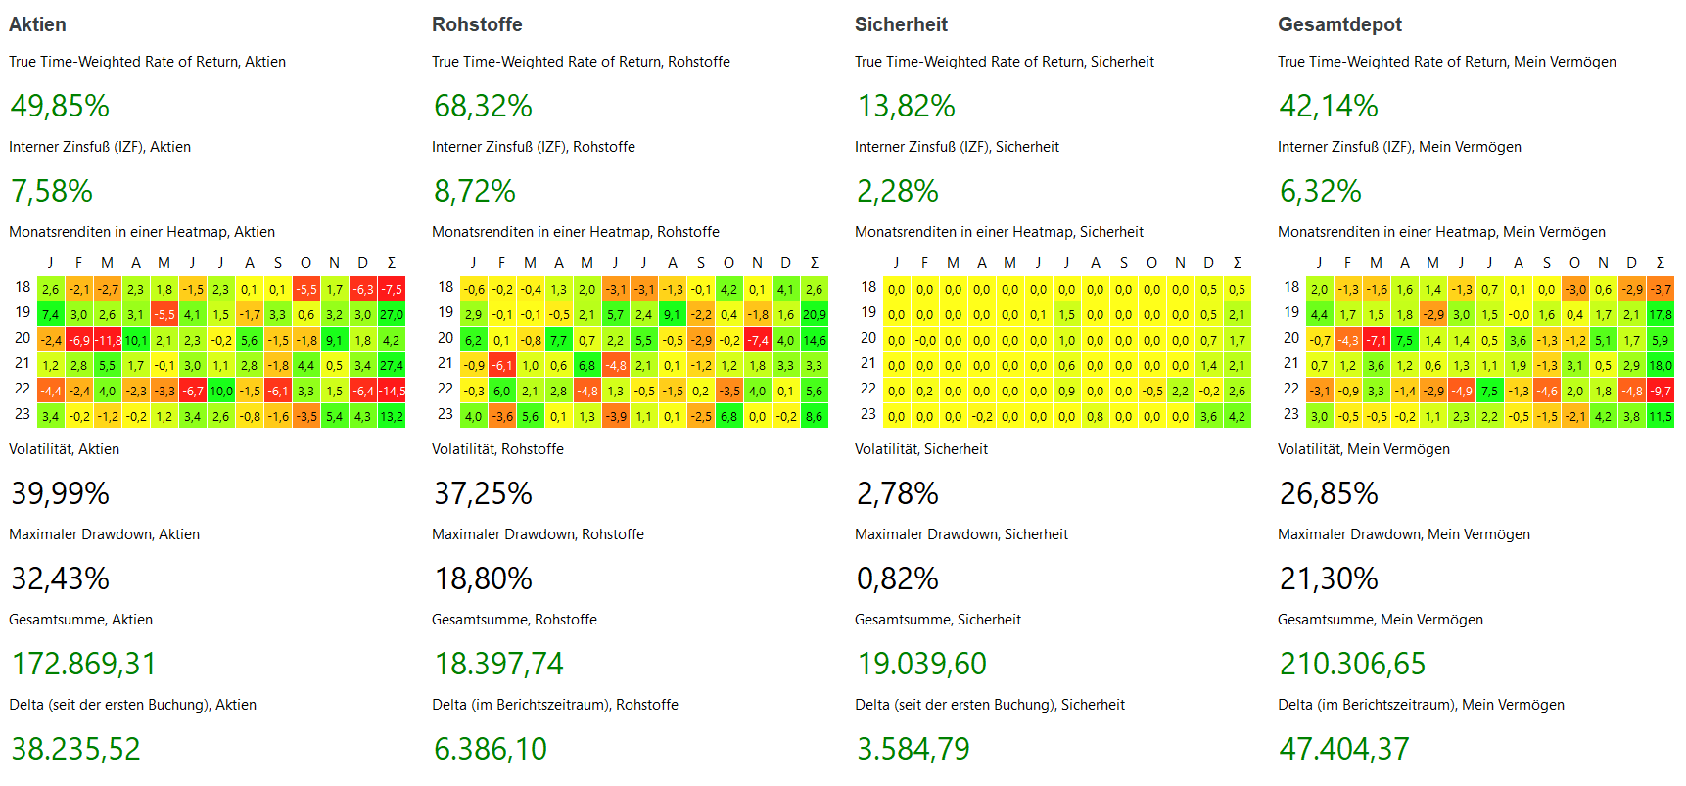Select the red -7,4 cell in Rohstoffe heatmap

[758, 341]
